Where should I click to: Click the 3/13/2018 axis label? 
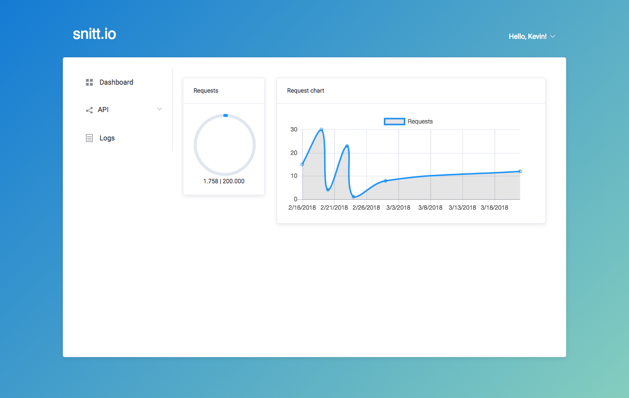[462, 208]
